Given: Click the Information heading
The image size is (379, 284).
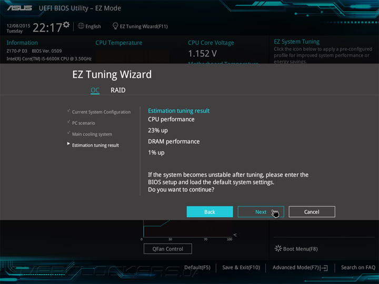Looking at the screenshot, I should [22, 43].
